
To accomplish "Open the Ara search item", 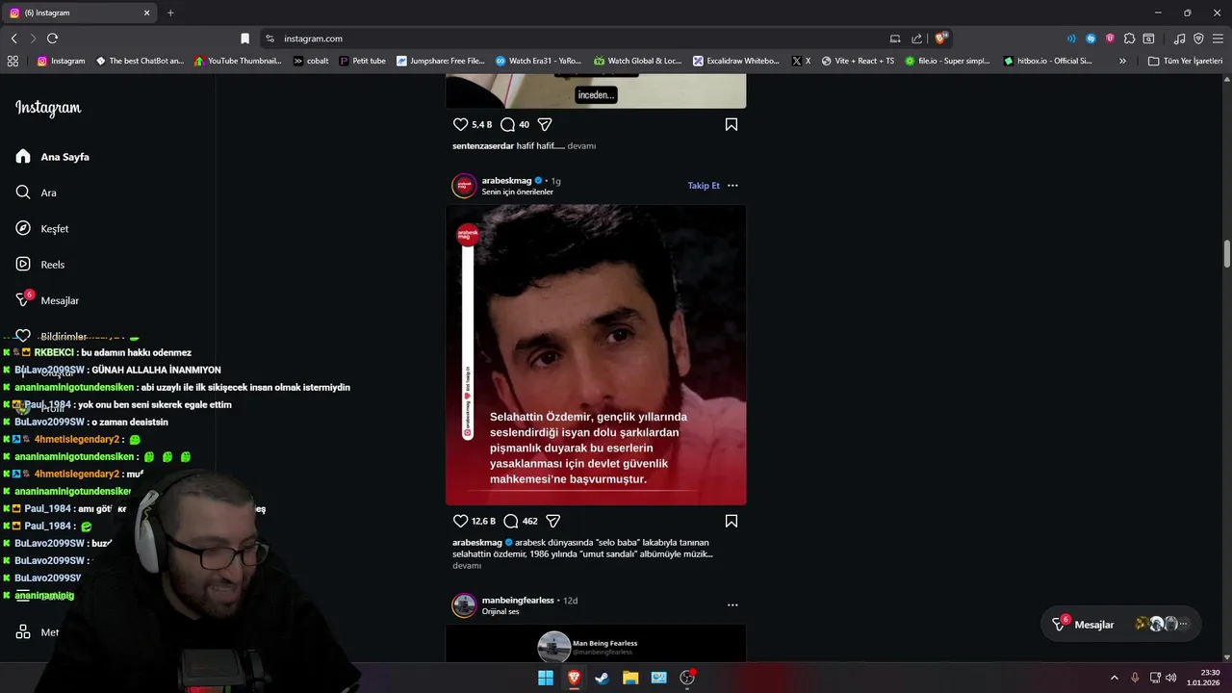I will (37, 192).
